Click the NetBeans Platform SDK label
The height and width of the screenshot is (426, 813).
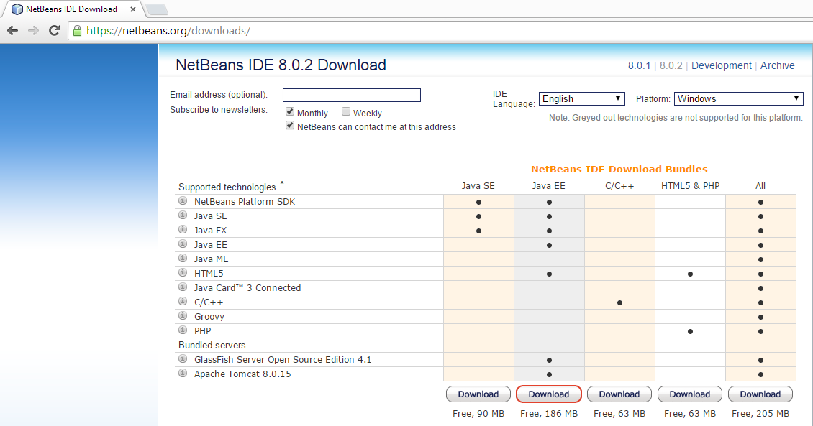click(244, 202)
